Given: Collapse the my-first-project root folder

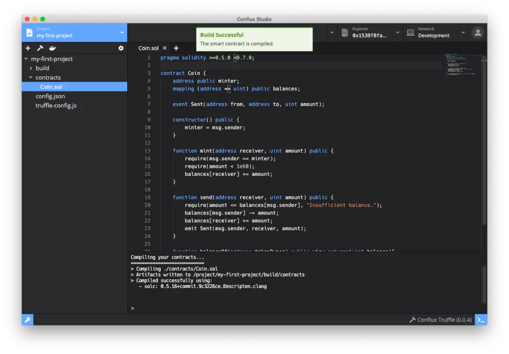Looking at the screenshot, I should click(26, 59).
